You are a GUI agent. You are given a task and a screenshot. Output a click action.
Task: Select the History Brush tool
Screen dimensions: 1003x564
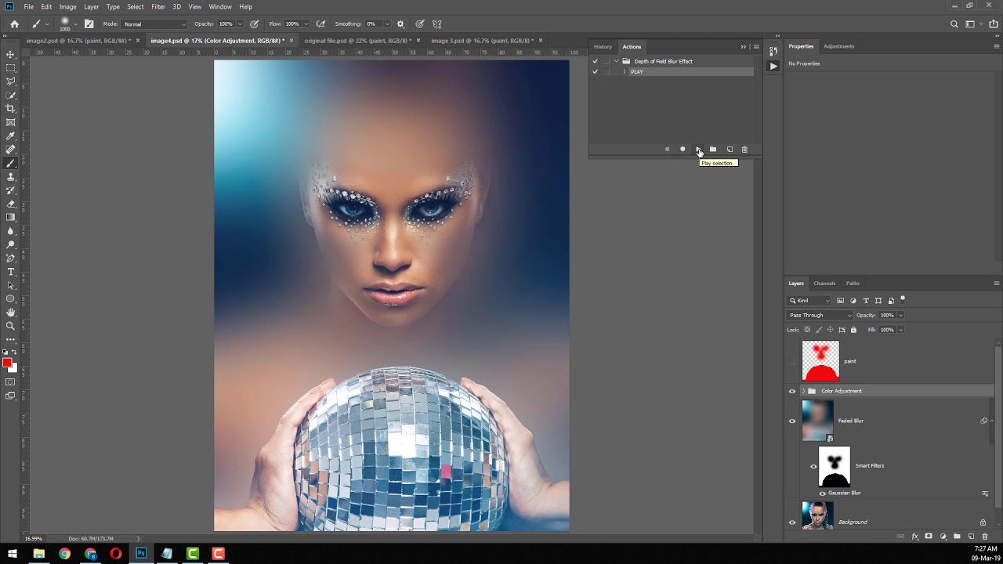10,190
